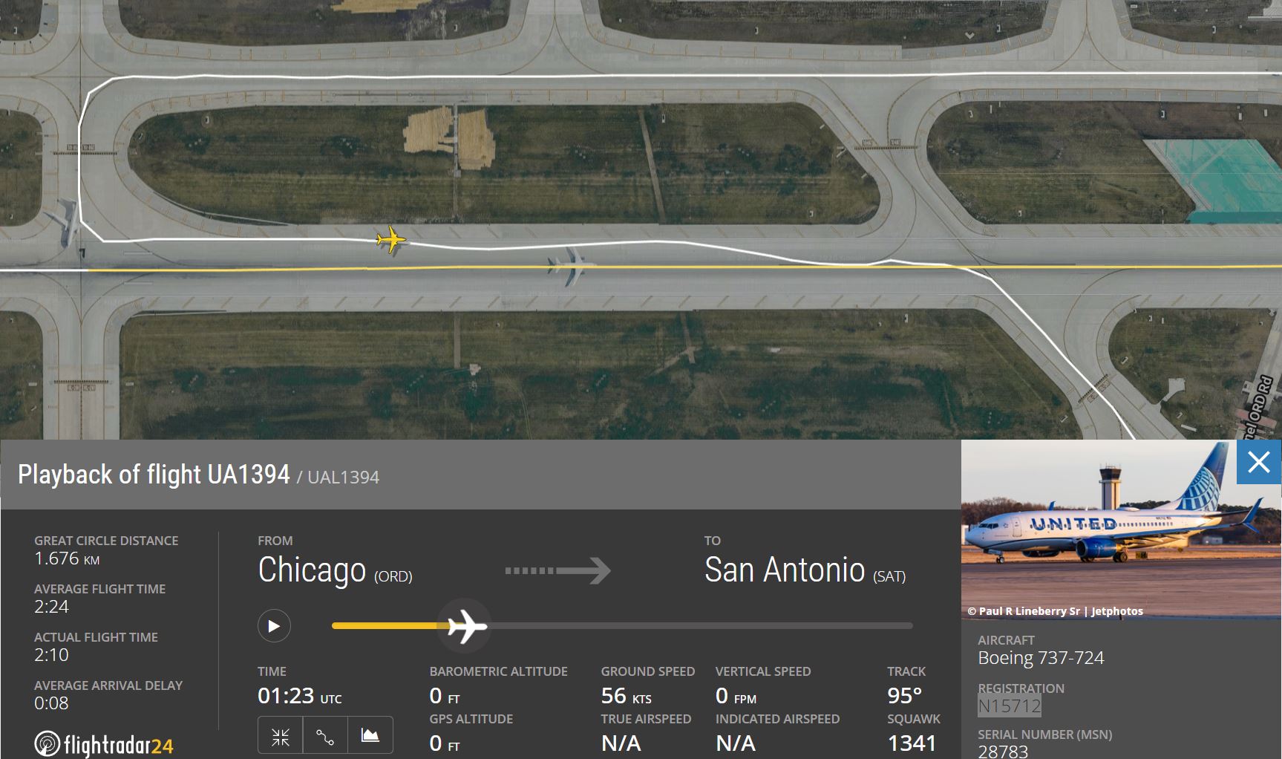Click the center-on-aircraft arrows icon
The height and width of the screenshot is (759, 1282).
281,736
